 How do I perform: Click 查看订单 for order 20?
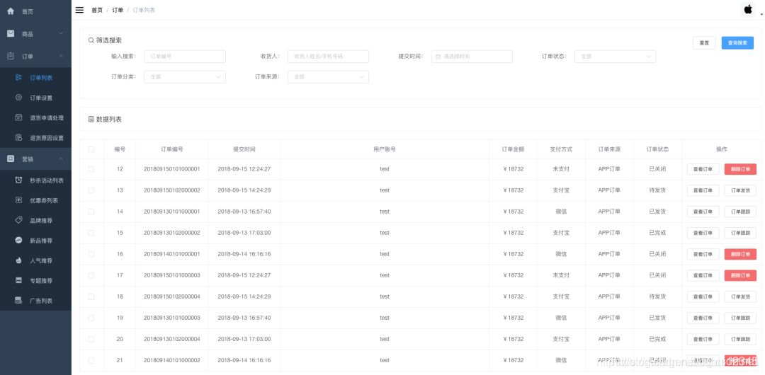[703, 339]
